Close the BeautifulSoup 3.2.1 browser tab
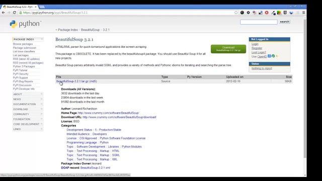Viewport: 322px width, 181px height. tap(36, 7)
